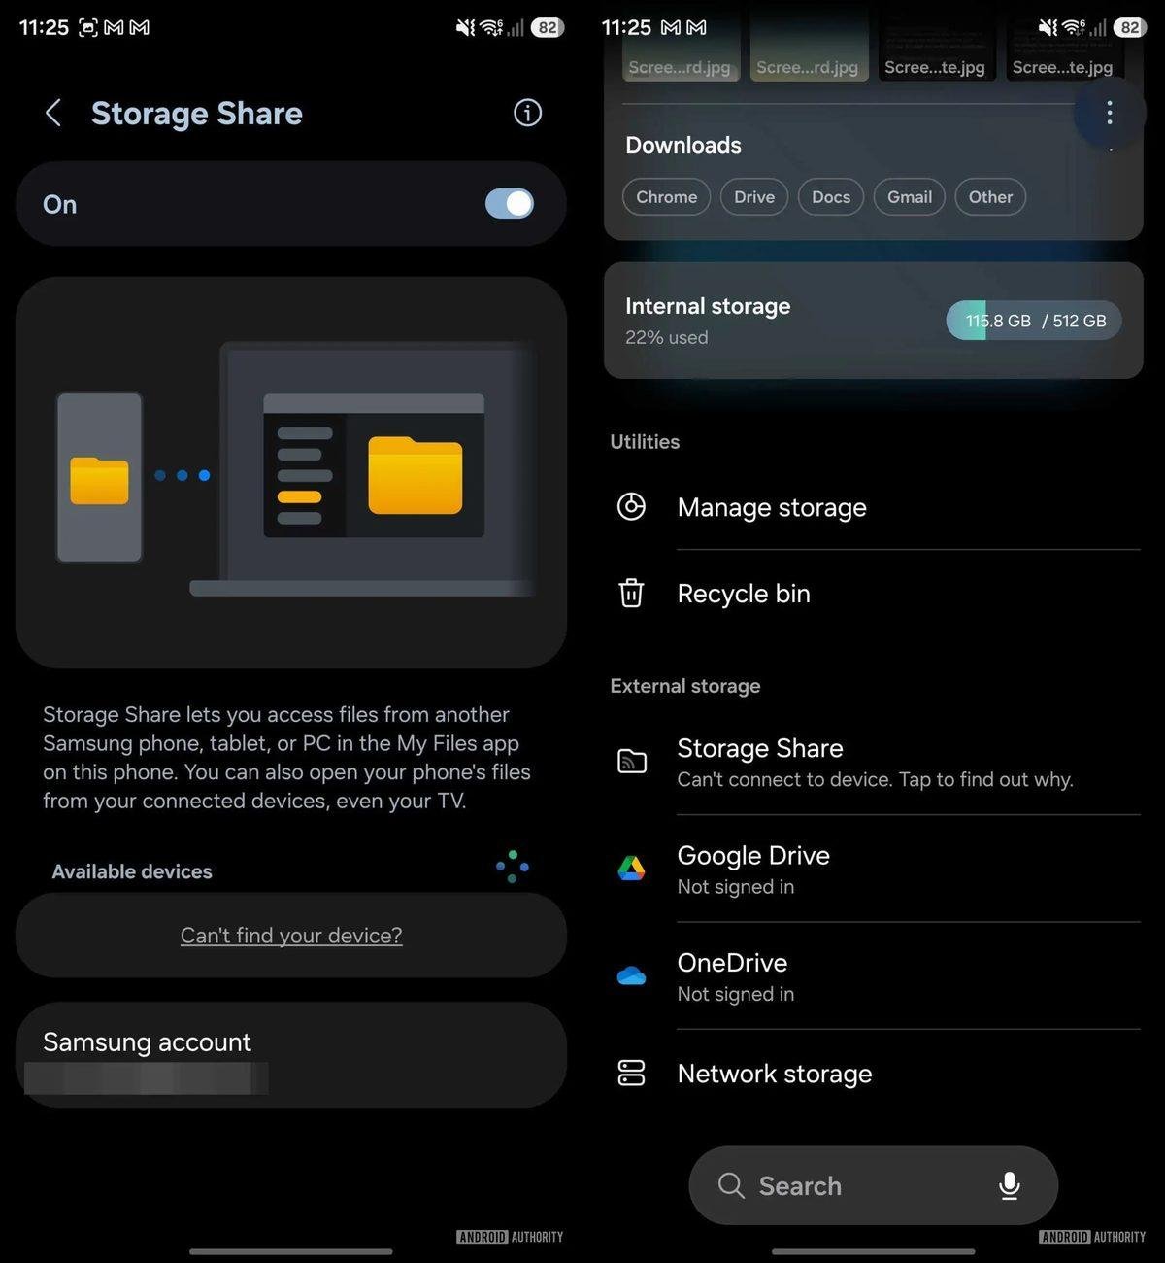Open the Scree...te.jpg thumbnail
This screenshot has height=1263, width=1165.
[936, 44]
